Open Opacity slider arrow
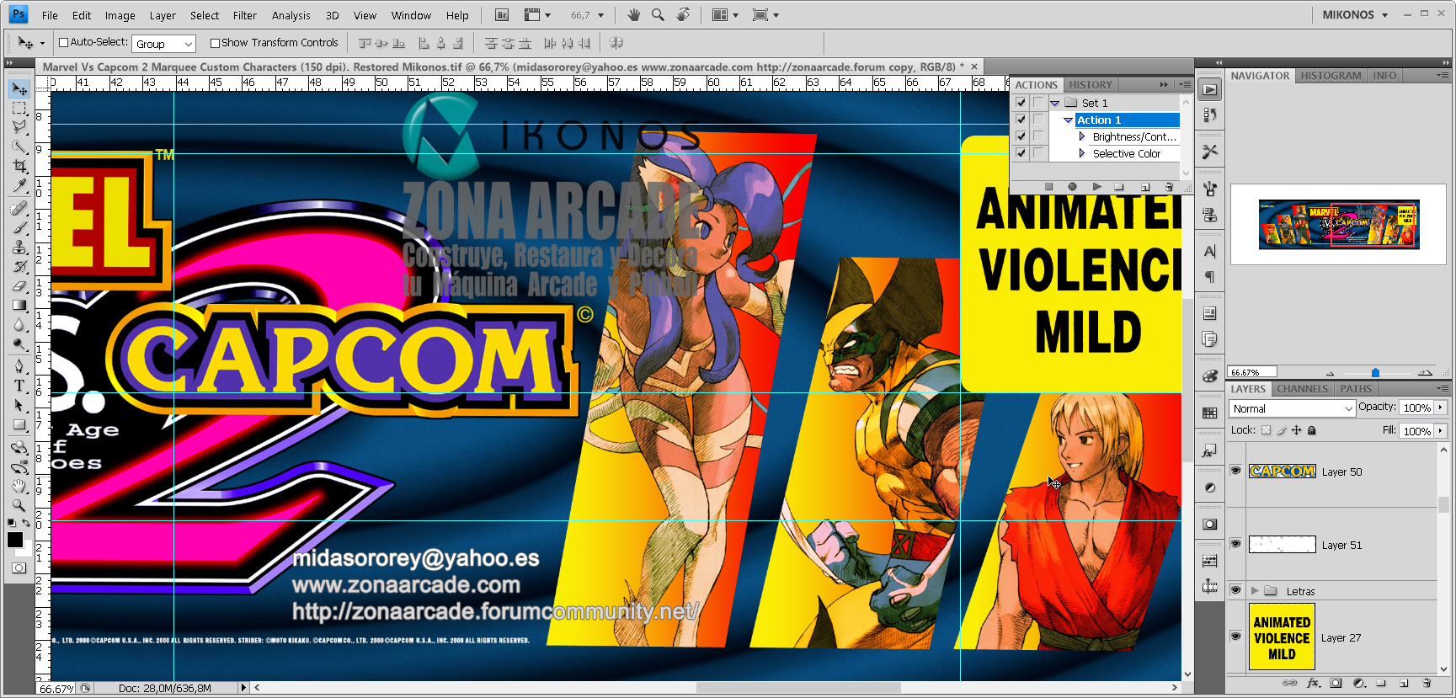Image resolution: width=1456 pixels, height=698 pixels. click(x=1441, y=408)
